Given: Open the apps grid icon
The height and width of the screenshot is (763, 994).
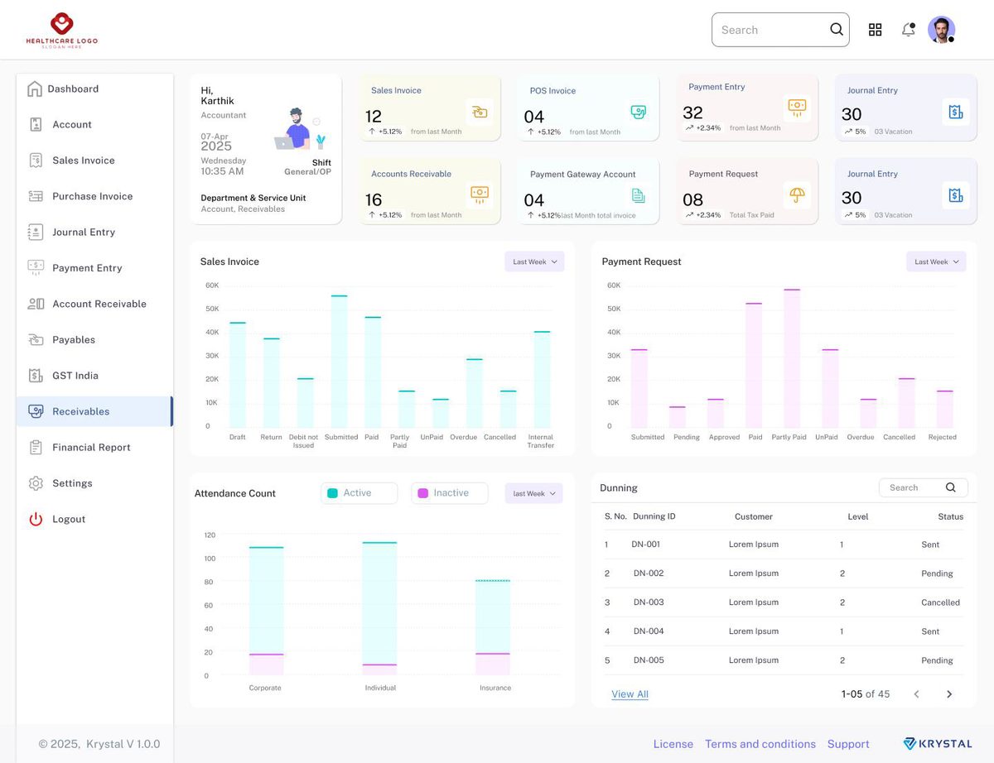Looking at the screenshot, I should pos(875,30).
